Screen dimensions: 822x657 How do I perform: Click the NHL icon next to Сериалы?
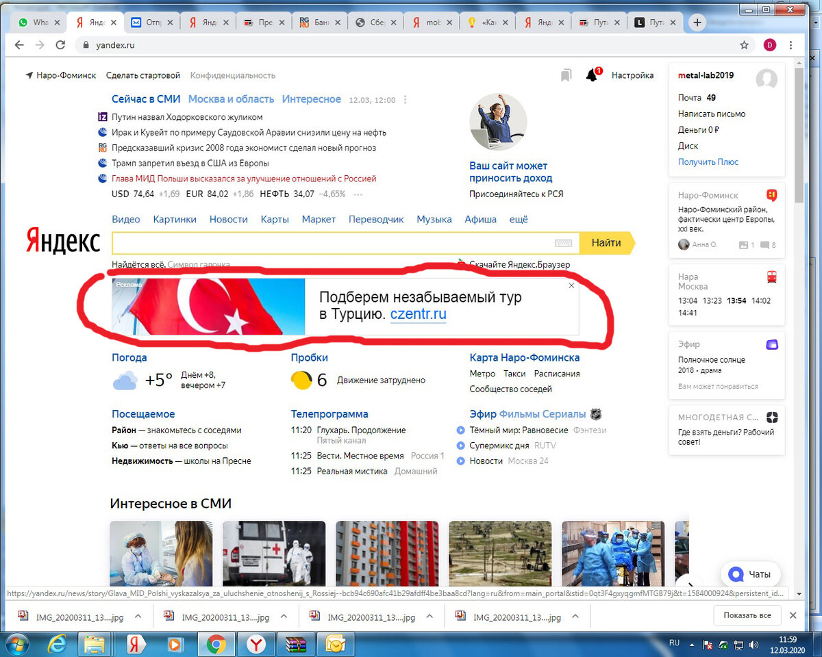596,414
